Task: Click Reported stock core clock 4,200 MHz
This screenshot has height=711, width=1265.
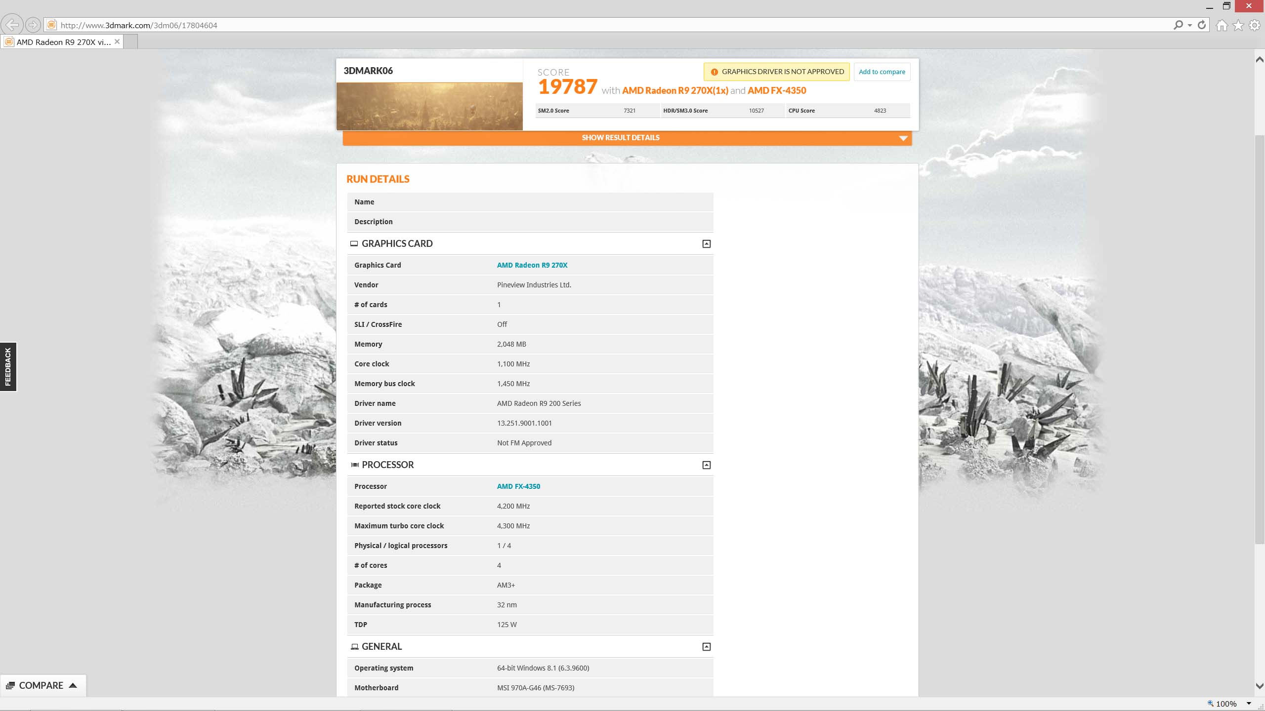Action: [x=513, y=506]
